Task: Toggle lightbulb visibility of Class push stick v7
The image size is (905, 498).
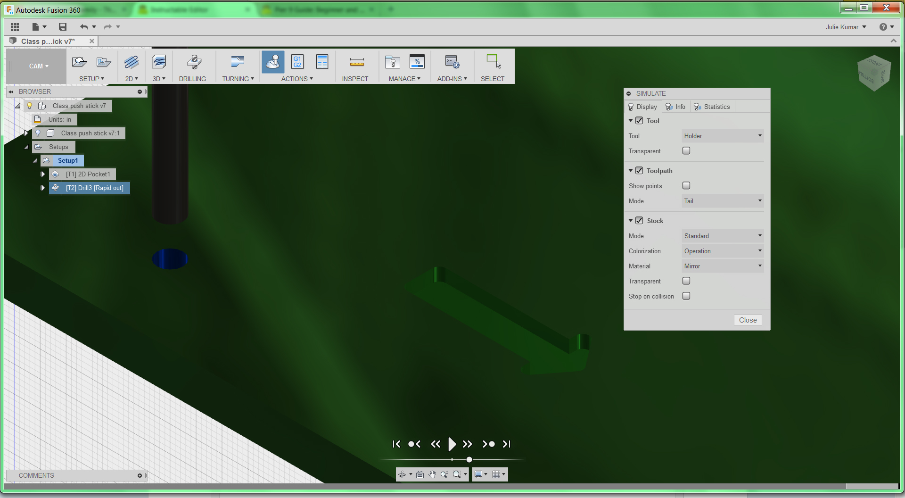Action: pyautogui.click(x=29, y=106)
